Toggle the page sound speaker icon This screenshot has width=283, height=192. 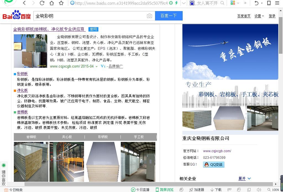[x=259, y=190]
